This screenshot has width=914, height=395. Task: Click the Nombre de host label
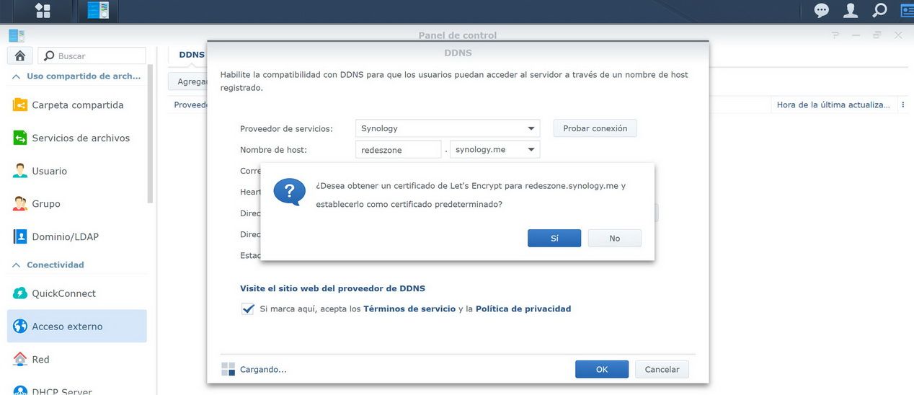click(273, 149)
